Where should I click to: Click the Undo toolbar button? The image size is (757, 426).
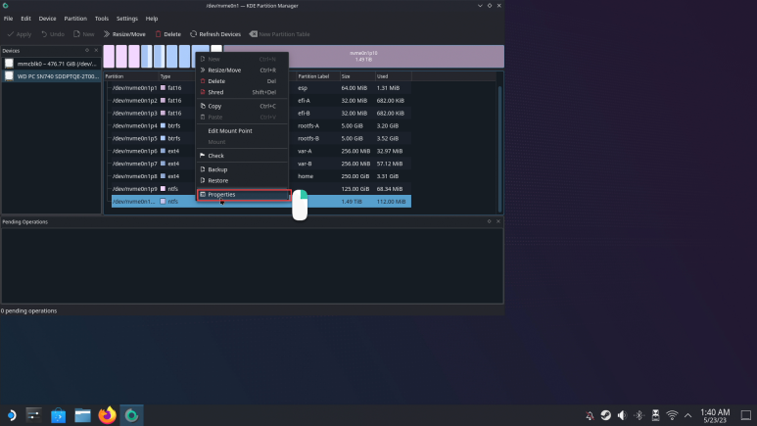(53, 34)
